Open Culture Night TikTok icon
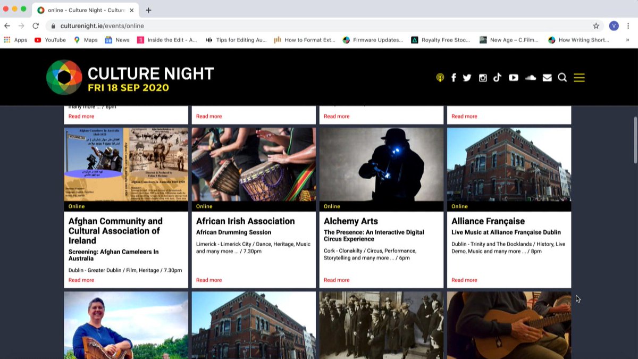The width and height of the screenshot is (638, 359). pos(497,78)
